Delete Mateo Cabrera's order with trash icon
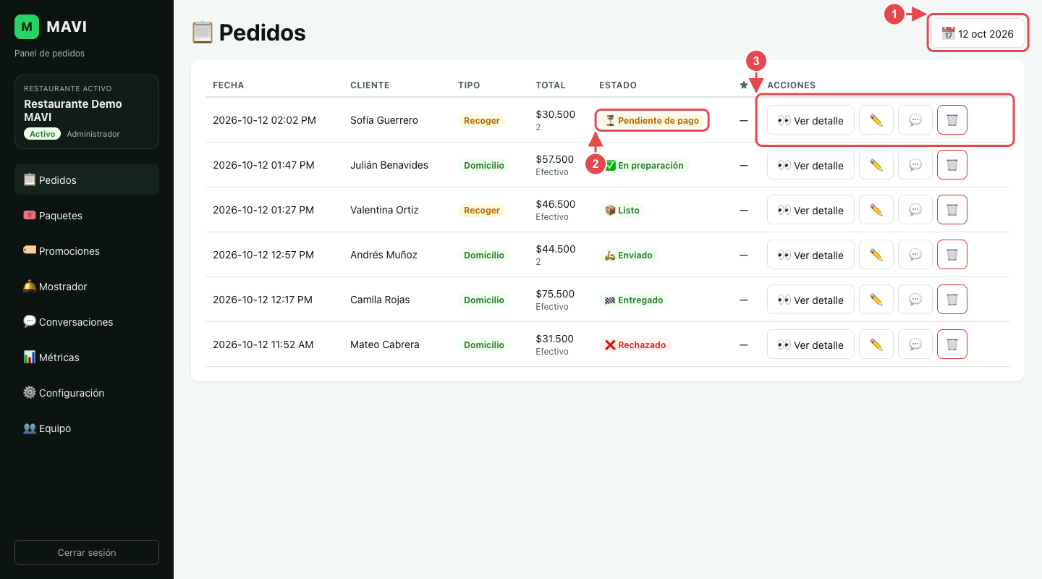The image size is (1042, 579). pyautogui.click(x=952, y=345)
